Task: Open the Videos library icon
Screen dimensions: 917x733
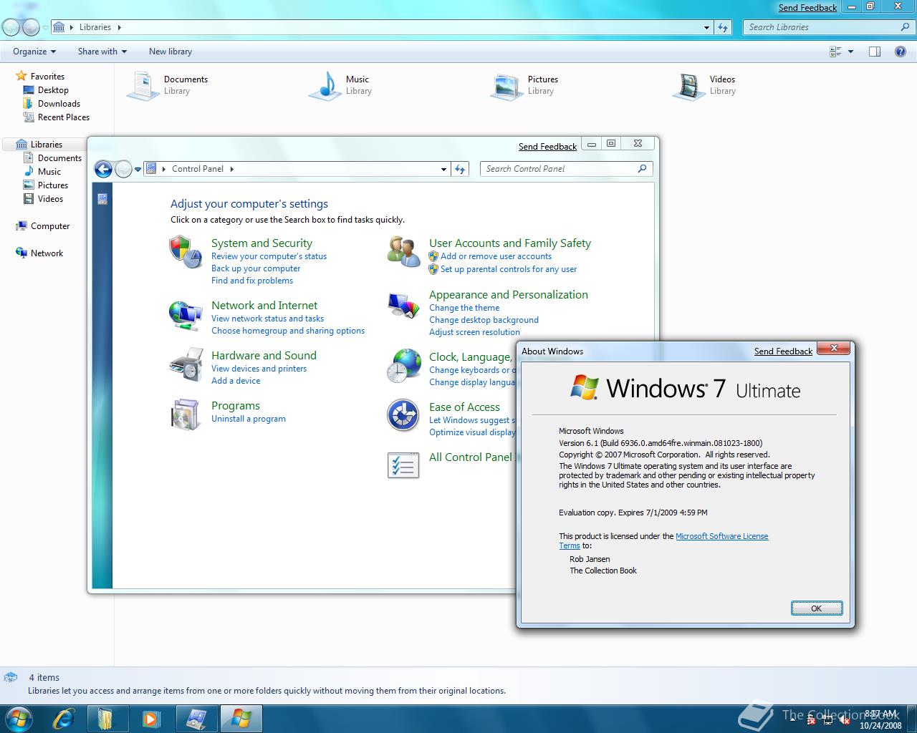Action: click(689, 86)
